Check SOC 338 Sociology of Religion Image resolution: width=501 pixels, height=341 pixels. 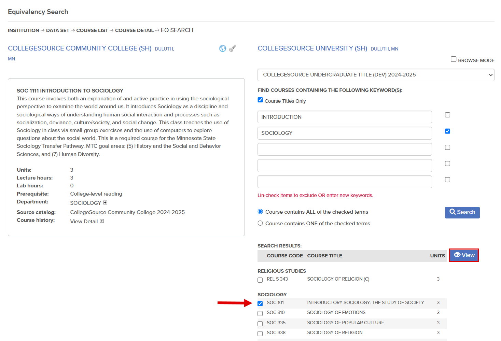click(x=260, y=333)
